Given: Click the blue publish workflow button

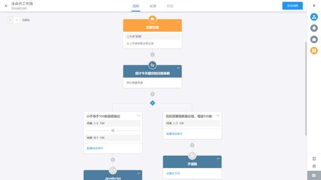Looking at the screenshot, I should tap(292, 6).
